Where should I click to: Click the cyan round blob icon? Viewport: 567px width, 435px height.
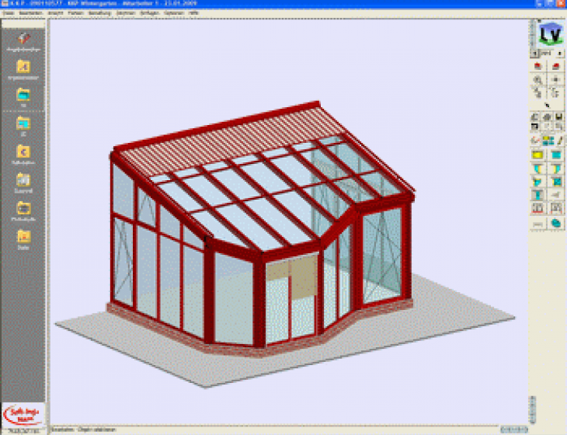[x=556, y=223]
